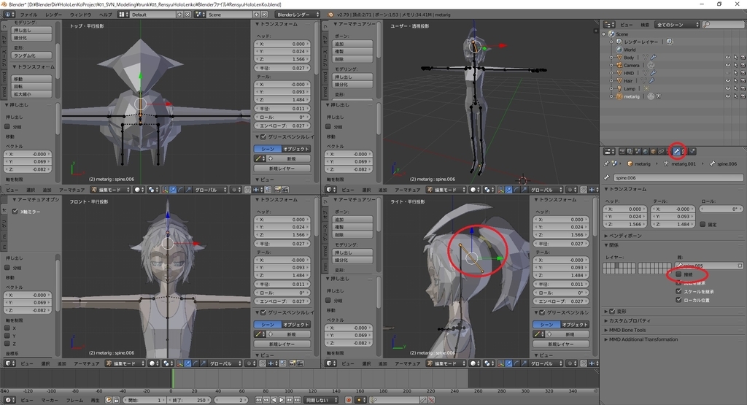This screenshot has height=405, width=747.
Task: Click 回転 button in Top view tool shelf
Action: coord(31,86)
